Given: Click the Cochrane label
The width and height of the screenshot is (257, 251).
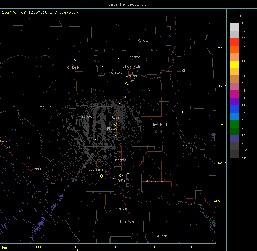Looking at the screenshot, I should (96, 169).
